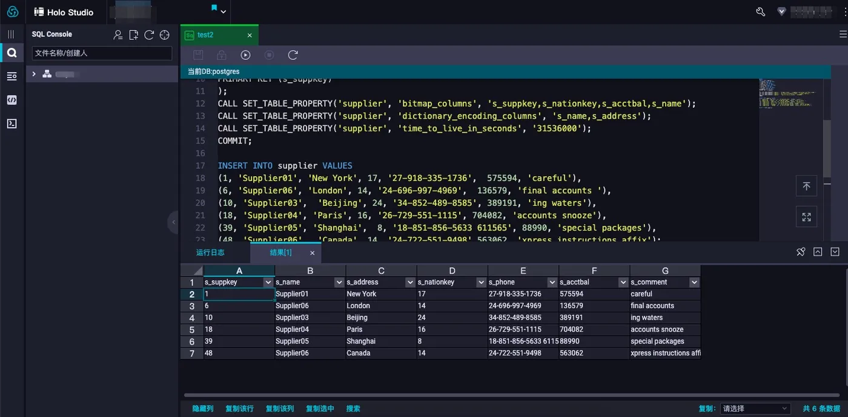
Task: Click the code minimap thumbnail
Action: (x=787, y=93)
